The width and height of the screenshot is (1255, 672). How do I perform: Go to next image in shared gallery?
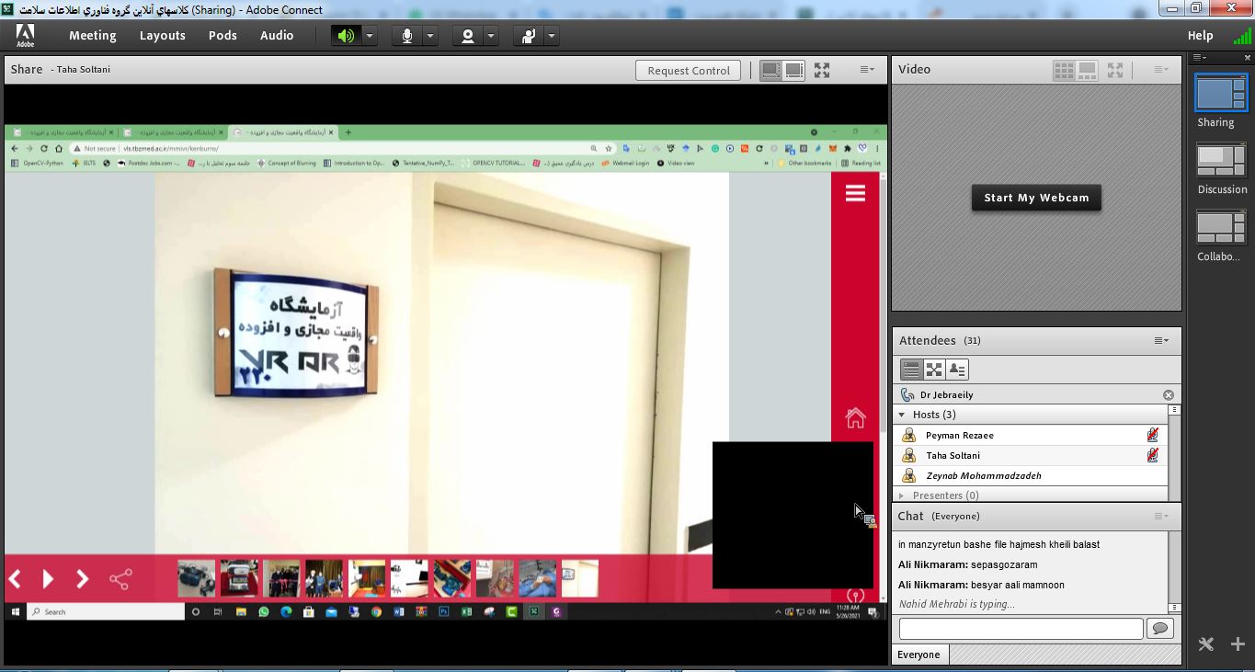(x=82, y=579)
